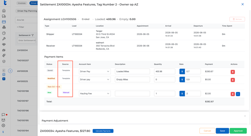
Task: Expand the sidebar with the circled arrow
Action: click(x=10, y=71)
